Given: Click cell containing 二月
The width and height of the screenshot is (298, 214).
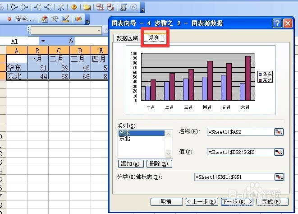Looking at the screenshot, I should tap(59, 59).
